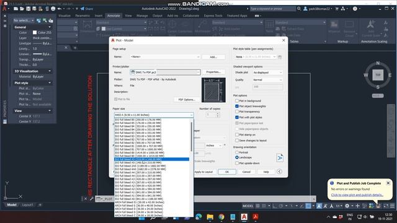Open the Printer/plotter Name dropdown
Screen dimensions: 397x223
(x=165, y=72)
